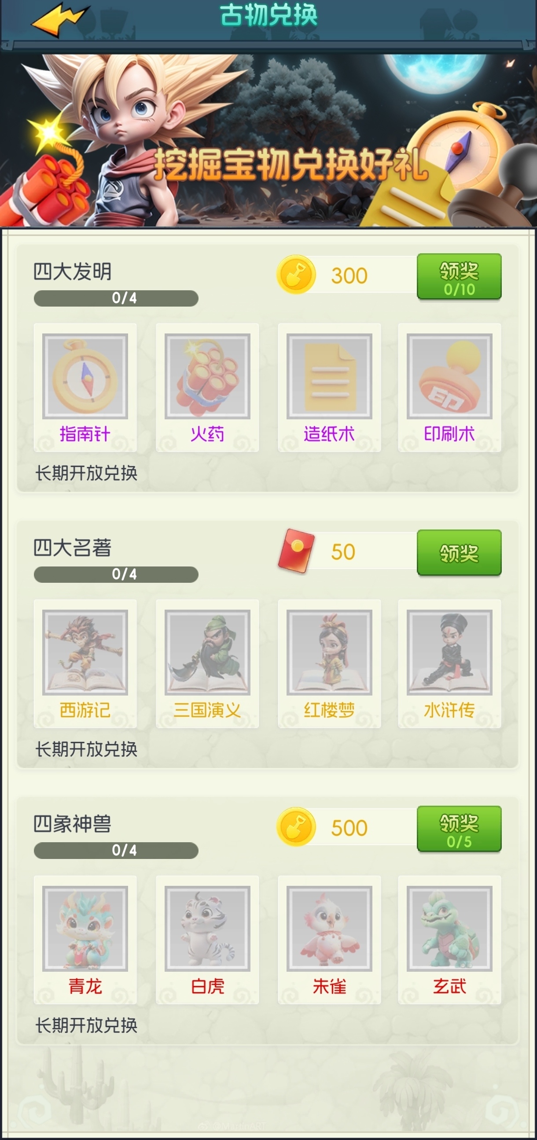Select the 玄武 turtle beast
The image size is (537, 1140).
449,940
